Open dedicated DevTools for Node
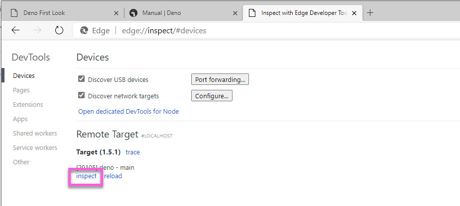 (x=128, y=111)
